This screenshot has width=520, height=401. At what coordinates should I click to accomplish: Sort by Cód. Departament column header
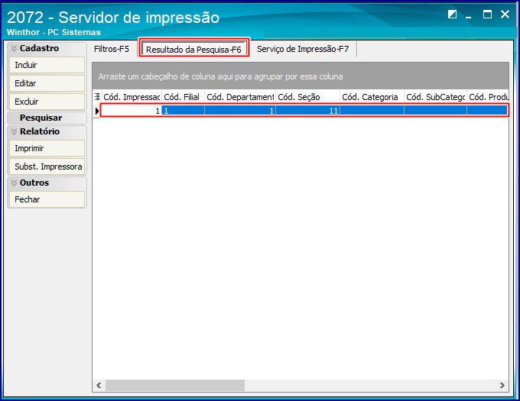click(240, 97)
